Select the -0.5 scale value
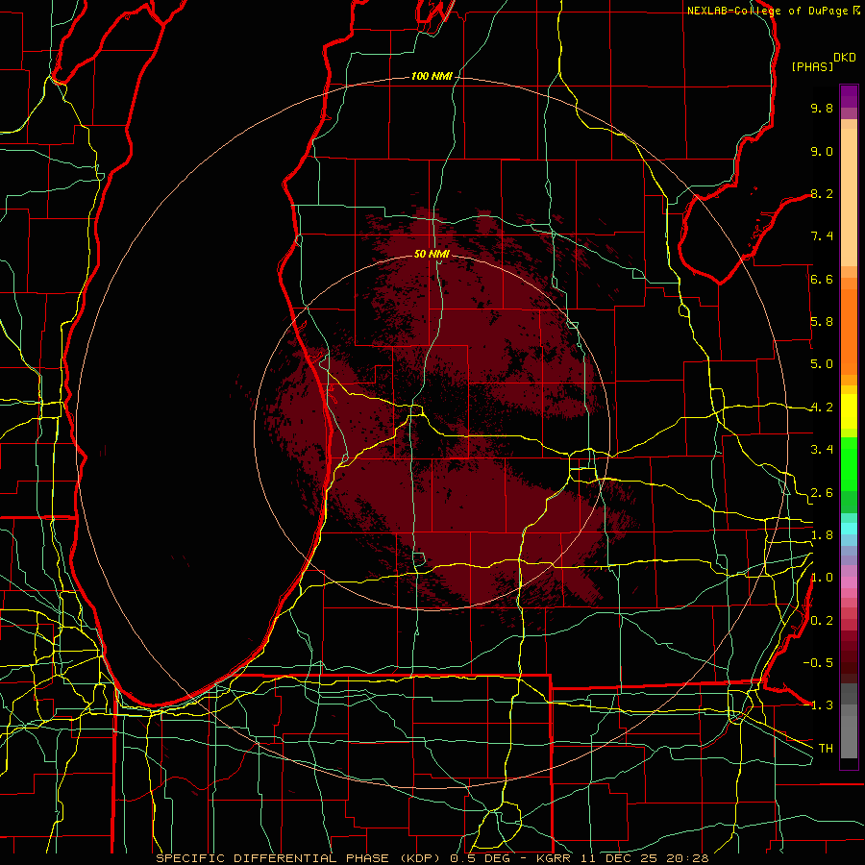This screenshot has width=865, height=865. point(818,663)
